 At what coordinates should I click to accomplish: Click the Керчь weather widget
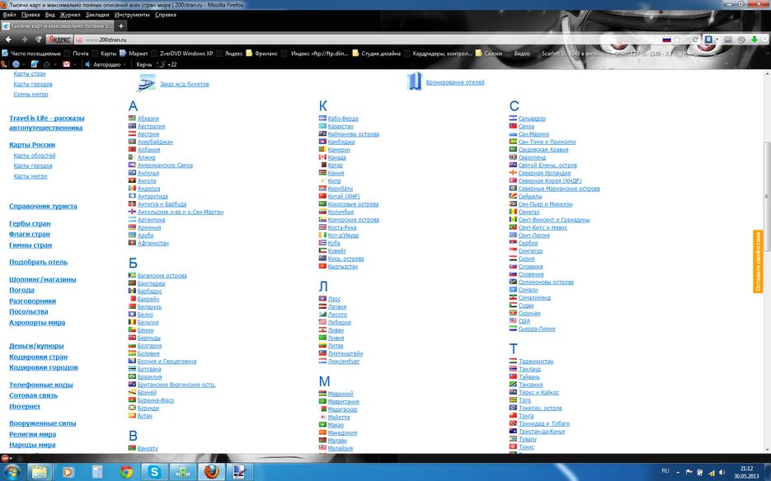coord(157,64)
